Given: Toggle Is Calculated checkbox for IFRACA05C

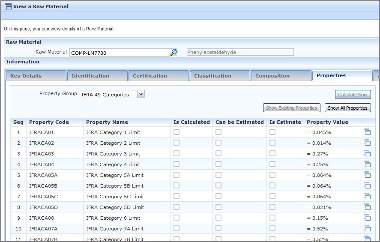Looking at the screenshot, I should (177, 196).
